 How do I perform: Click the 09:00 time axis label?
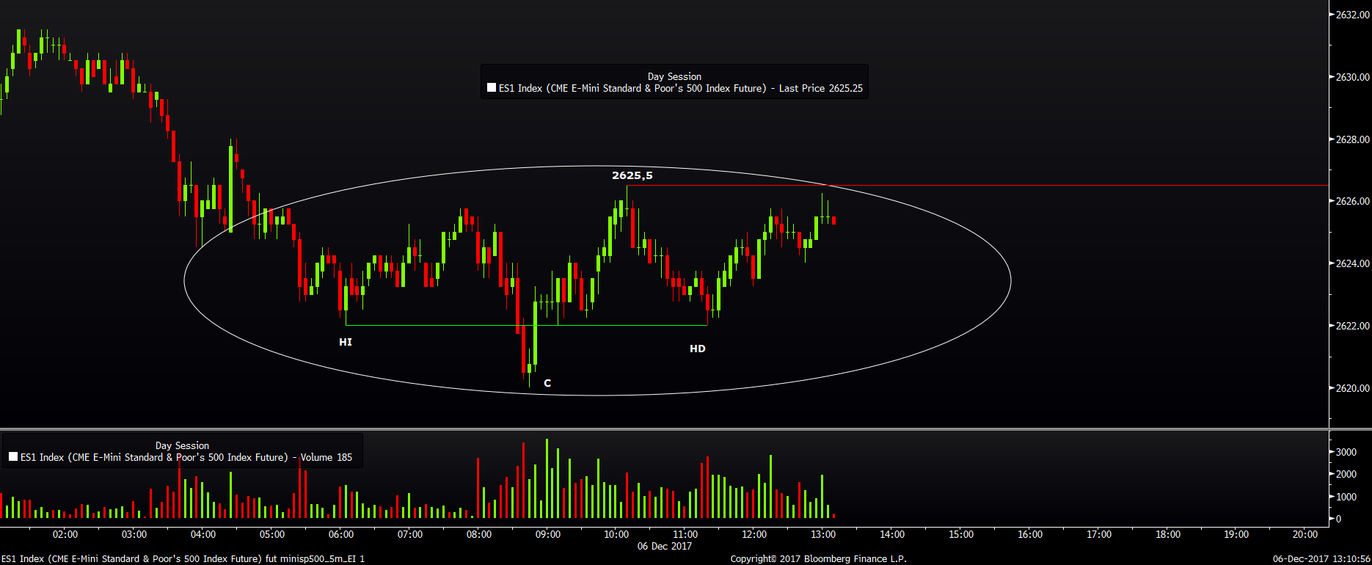pyautogui.click(x=548, y=534)
